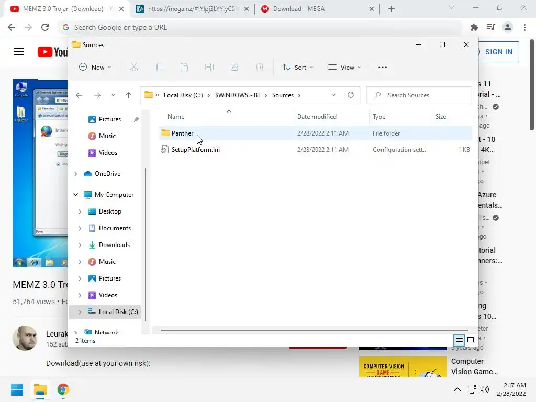
Task: Expand the Local Disk (C:) tree node
Action: tap(80, 312)
